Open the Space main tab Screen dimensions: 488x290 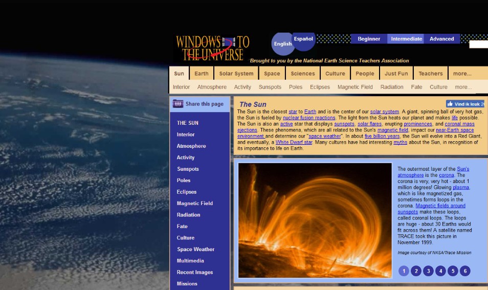click(x=272, y=74)
